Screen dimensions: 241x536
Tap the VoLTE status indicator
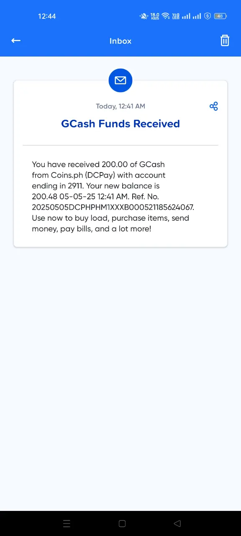176,16
